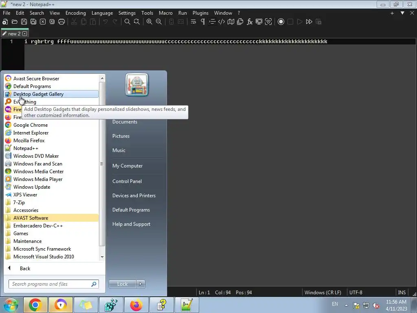Expand the Maintenance folder
The width and height of the screenshot is (417, 313).
pos(51,241)
